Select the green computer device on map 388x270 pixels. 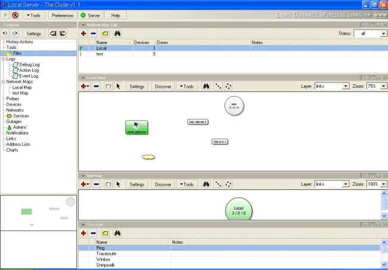point(137,127)
